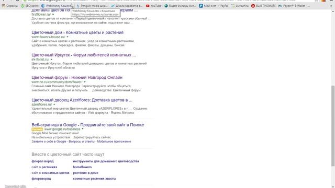Click the firstflower.ru green URL text
Image resolution: width=335 pixels, height=188 pixels.
41,15
